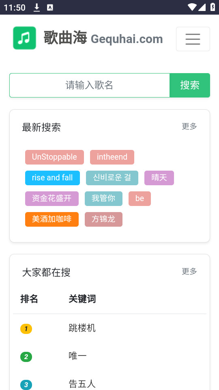Tap the small be tag
The width and height of the screenshot is (219, 390).
click(x=140, y=199)
